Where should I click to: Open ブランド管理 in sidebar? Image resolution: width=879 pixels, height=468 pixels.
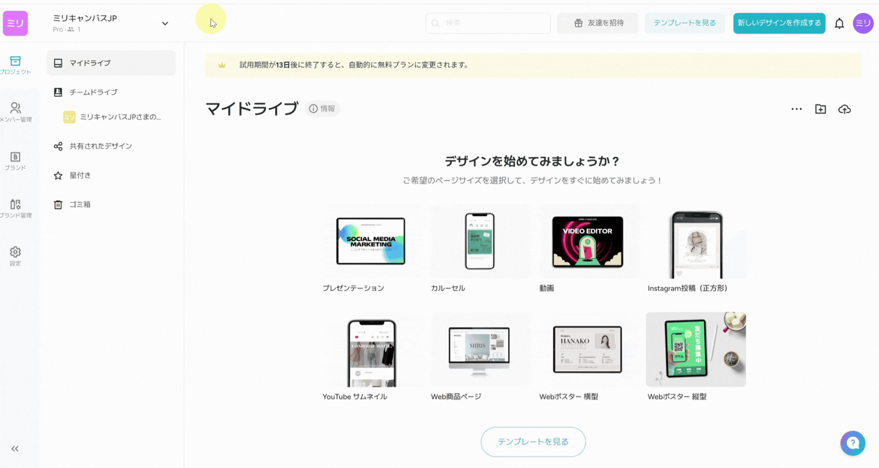pyautogui.click(x=15, y=208)
